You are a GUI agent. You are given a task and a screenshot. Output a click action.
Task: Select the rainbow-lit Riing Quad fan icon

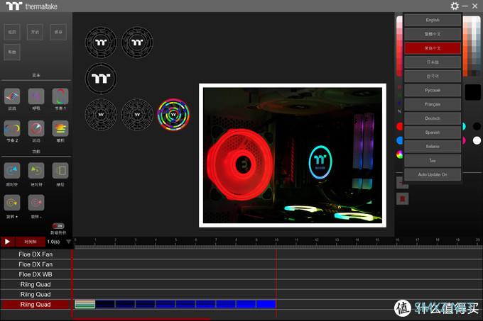[x=173, y=114]
